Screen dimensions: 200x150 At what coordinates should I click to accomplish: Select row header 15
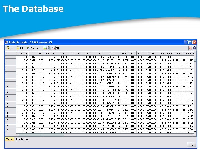click(x=10, y=103)
